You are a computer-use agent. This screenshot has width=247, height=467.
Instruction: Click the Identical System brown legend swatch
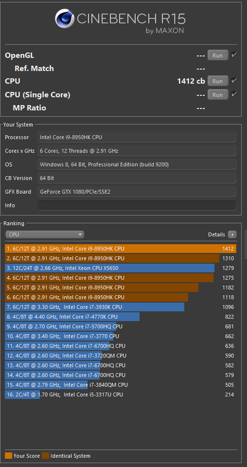46,456
